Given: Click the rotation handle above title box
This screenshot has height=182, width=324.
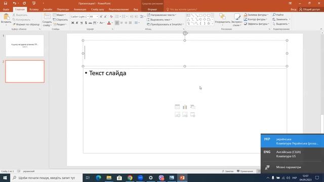Looking at the screenshot, I should tap(185, 33).
